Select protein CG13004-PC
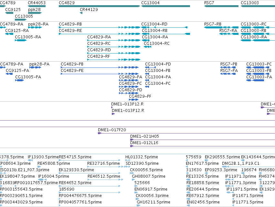 pos(147,87)
